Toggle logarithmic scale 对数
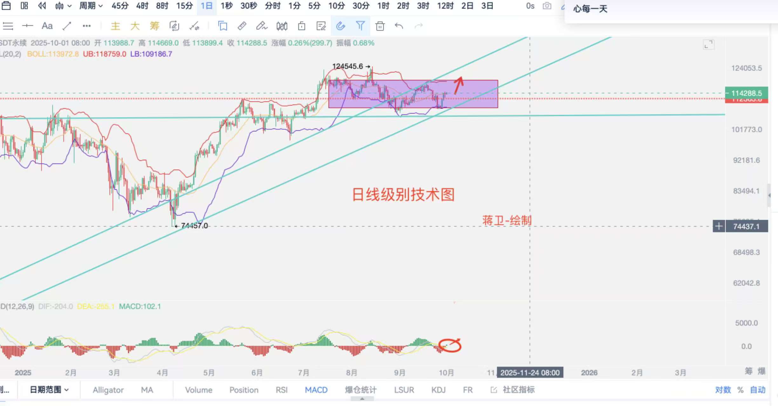Viewport: 778px width, 406px height. (x=723, y=390)
